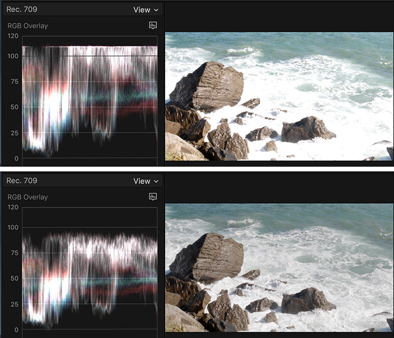Click the Rec. 709 label in bottom scope
Viewport: 394px width, 338px height.
[x=22, y=181]
